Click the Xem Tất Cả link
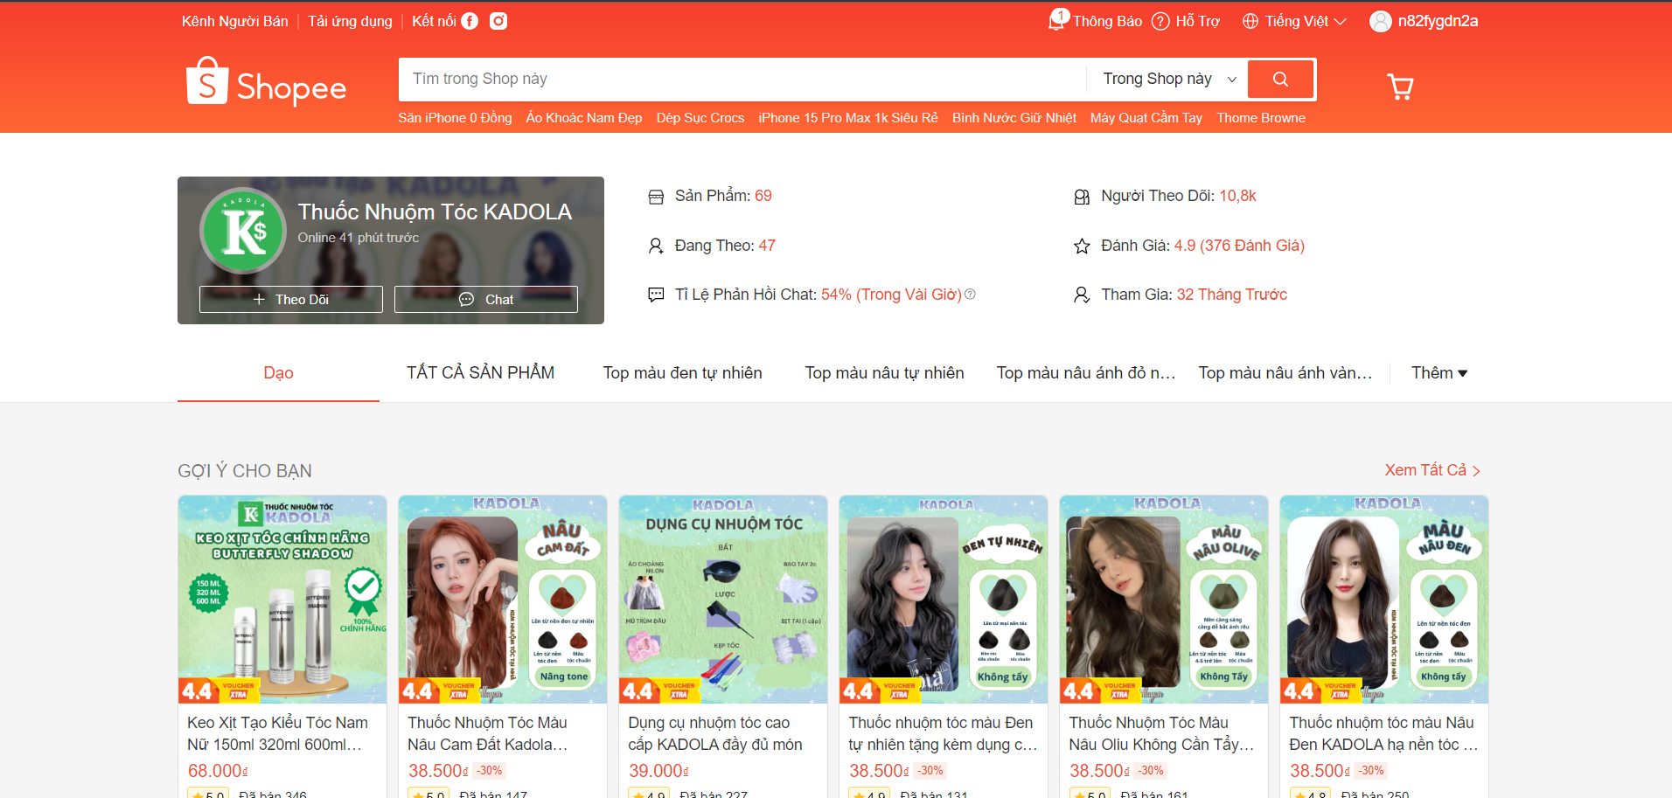1672x798 pixels. tap(1432, 470)
